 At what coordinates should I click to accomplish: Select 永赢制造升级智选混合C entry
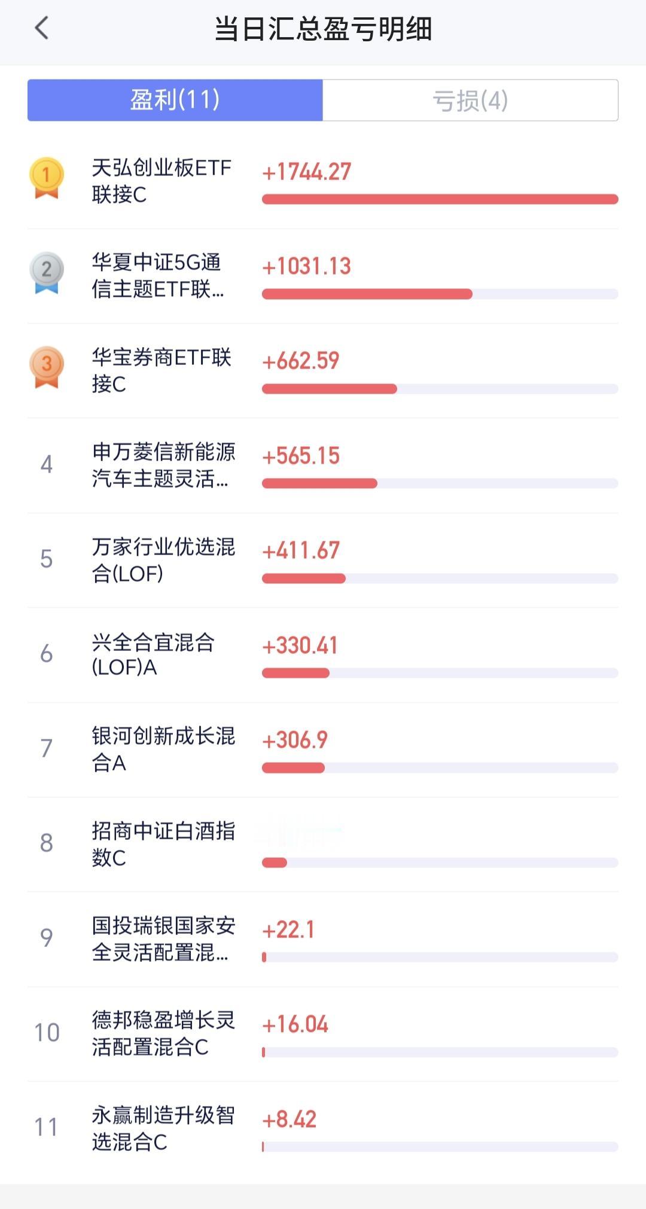[x=323, y=1129]
